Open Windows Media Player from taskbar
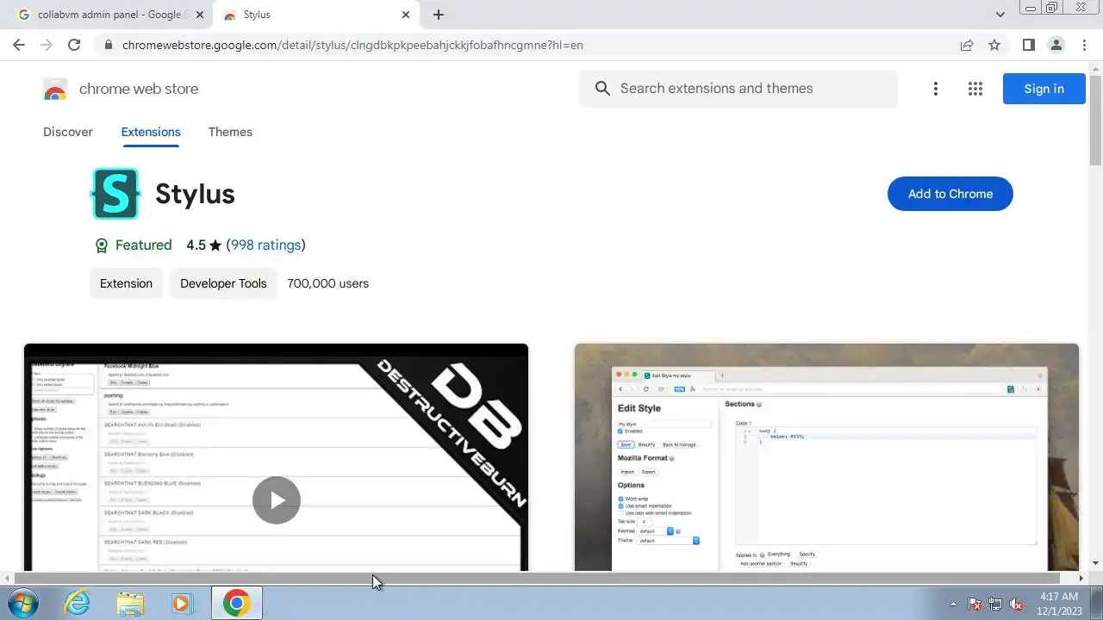The width and height of the screenshot is (1103, 620). 182,603
